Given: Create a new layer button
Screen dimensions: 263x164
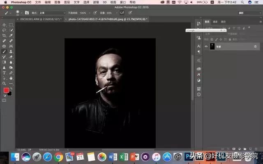Looking at the screenshot, I should pos(250,149).
